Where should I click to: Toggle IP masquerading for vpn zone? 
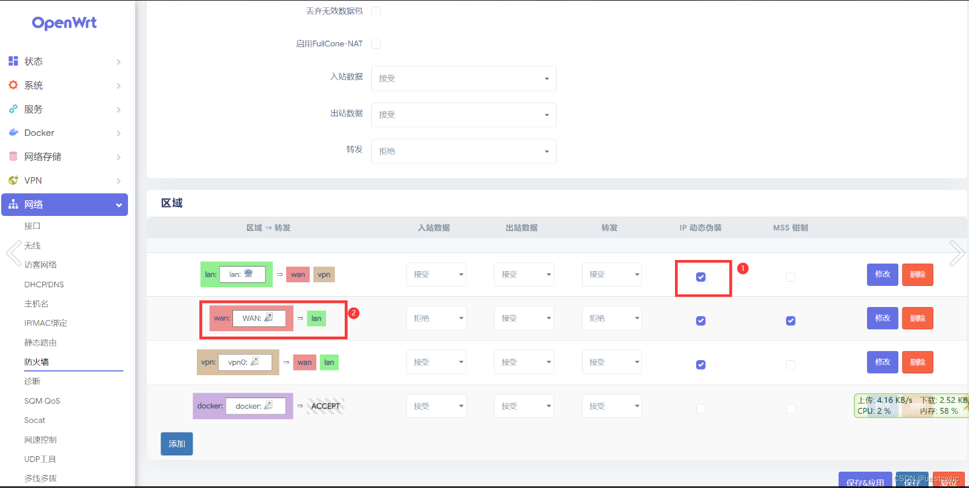[x=701, y=365]
